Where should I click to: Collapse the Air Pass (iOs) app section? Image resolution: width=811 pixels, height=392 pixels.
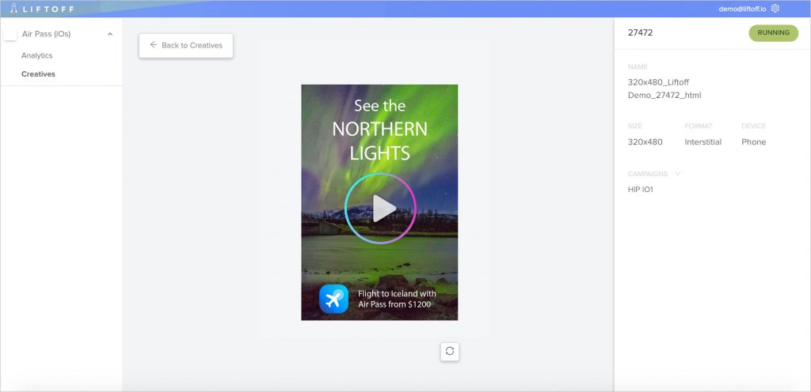point(109,34)
